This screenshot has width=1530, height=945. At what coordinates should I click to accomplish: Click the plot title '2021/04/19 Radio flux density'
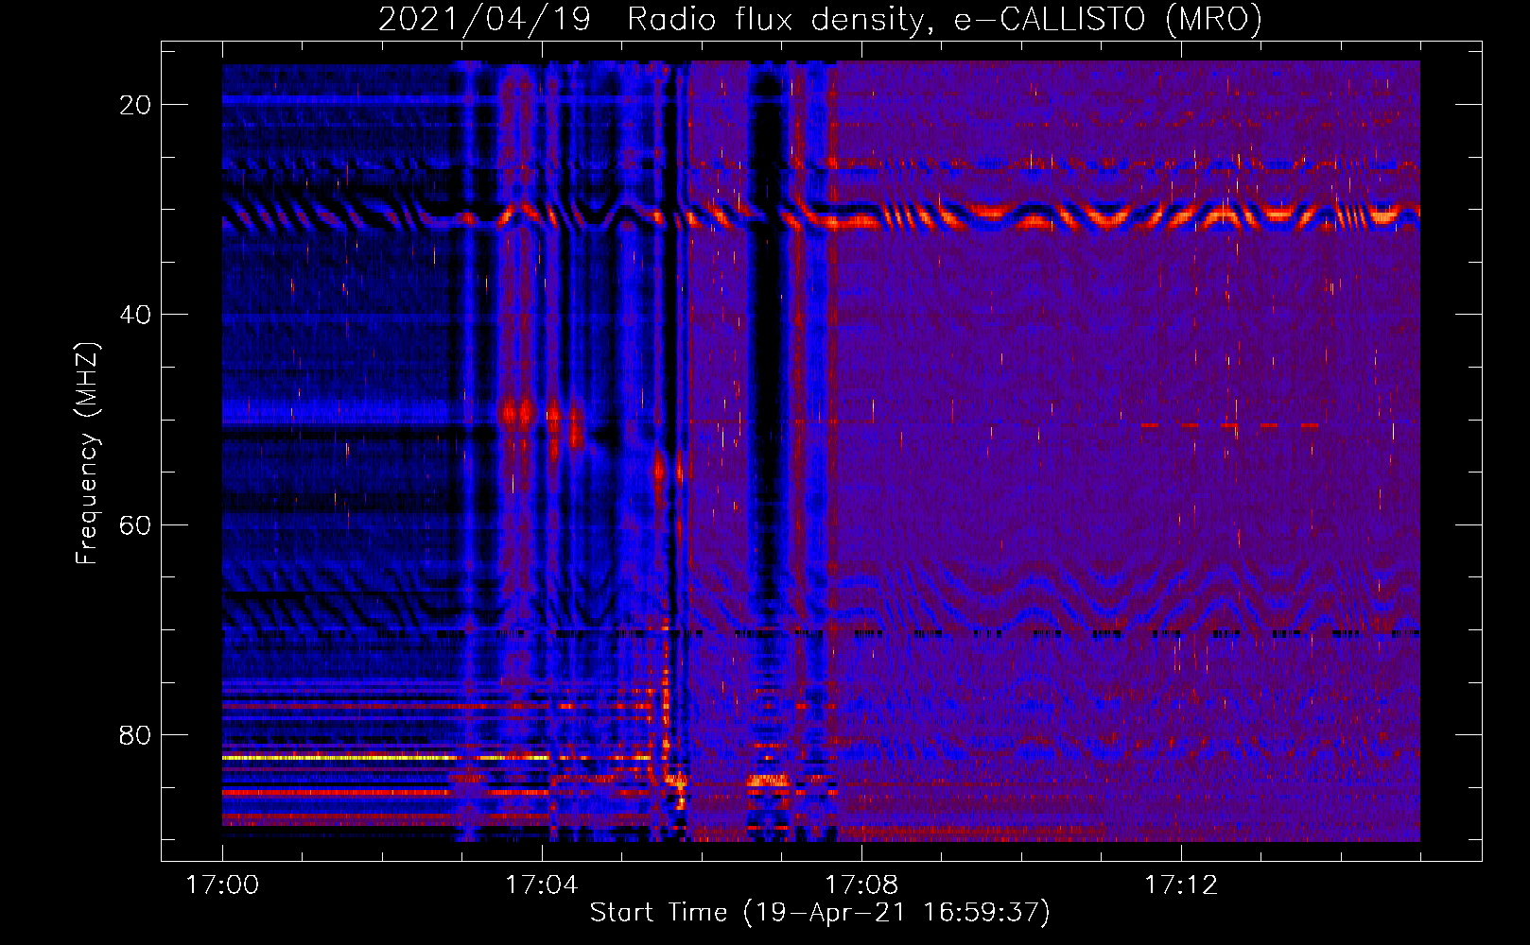(820, 19)
